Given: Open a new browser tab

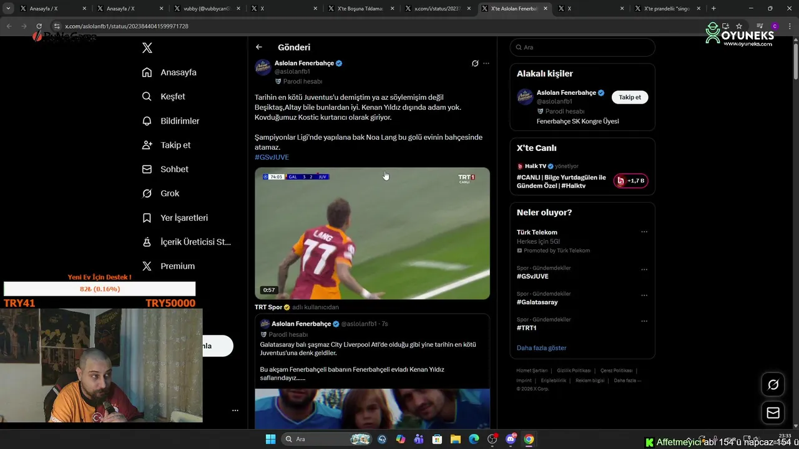Looking at the screenshot, I should [713, 9].
